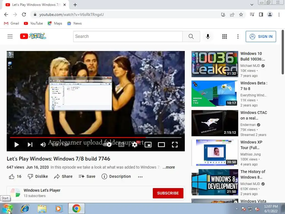This screenshot has height=214, width=285.
Task: Open Chrome three-dot menu
Action: [x=279, y=14]
